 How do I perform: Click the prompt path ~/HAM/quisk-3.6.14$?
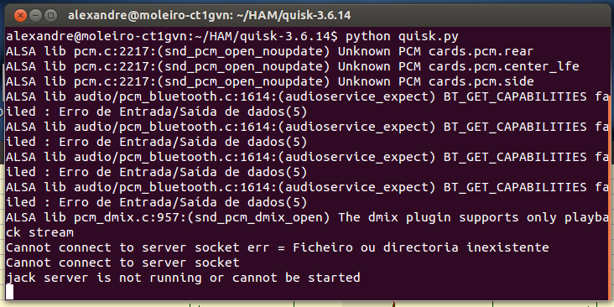[266, 37]
